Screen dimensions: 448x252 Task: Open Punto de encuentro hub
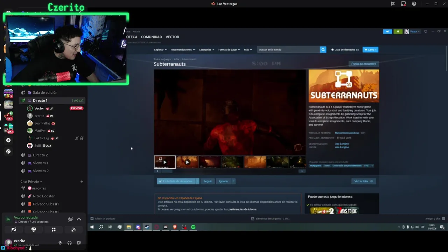point(364,64)
